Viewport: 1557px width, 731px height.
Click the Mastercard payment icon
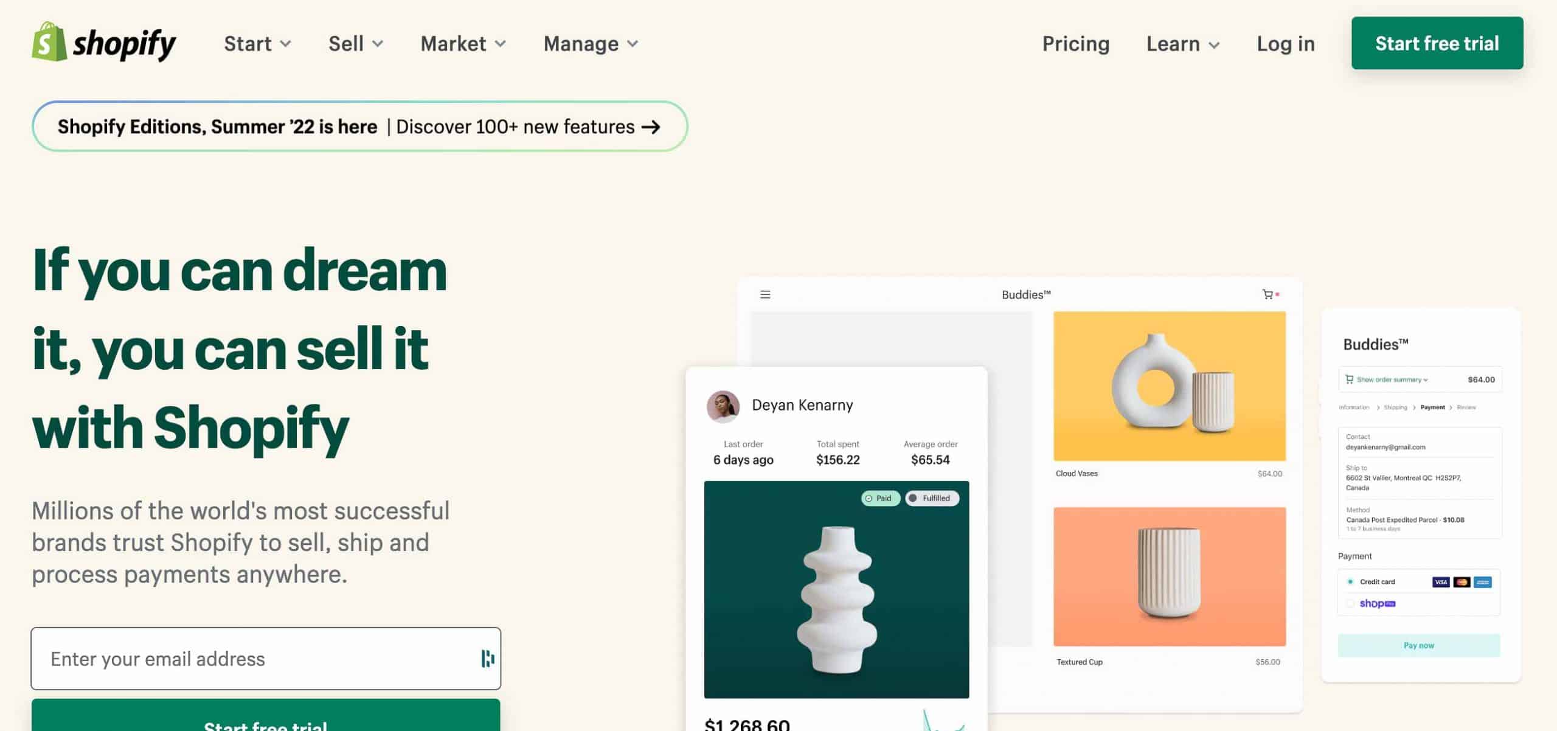click(x=1463, y=582)
